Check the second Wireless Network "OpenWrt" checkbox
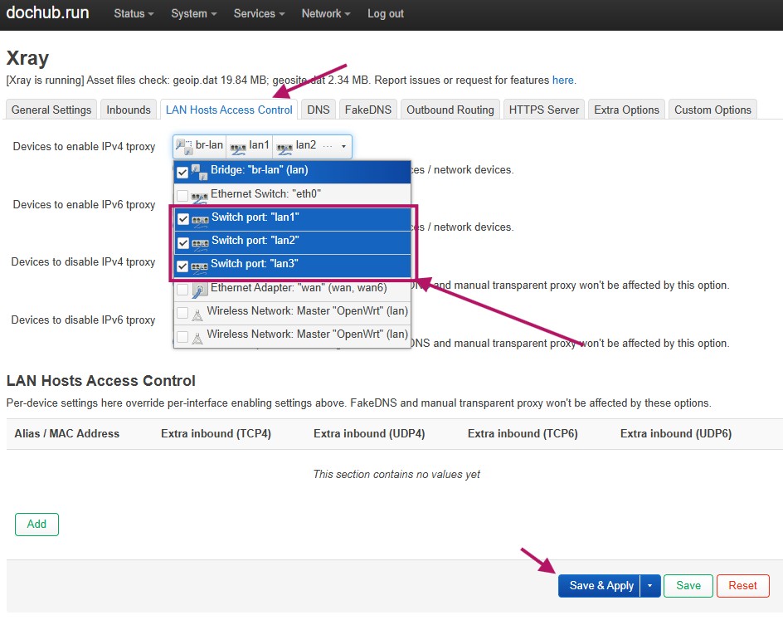The image size is (783, 620). [x=182, y=337]
